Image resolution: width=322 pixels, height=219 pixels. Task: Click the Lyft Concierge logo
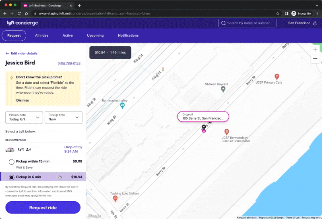tap(23, 23)
